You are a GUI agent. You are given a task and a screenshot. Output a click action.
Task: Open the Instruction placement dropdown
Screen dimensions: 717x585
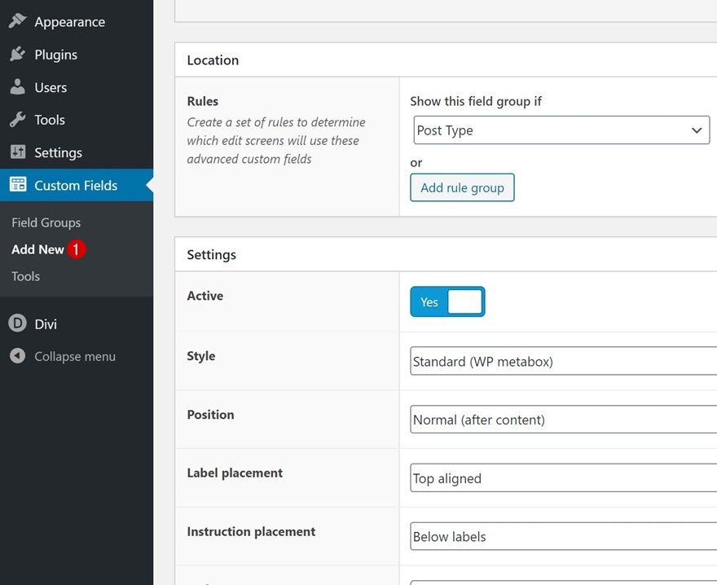(x=563, y=537)
